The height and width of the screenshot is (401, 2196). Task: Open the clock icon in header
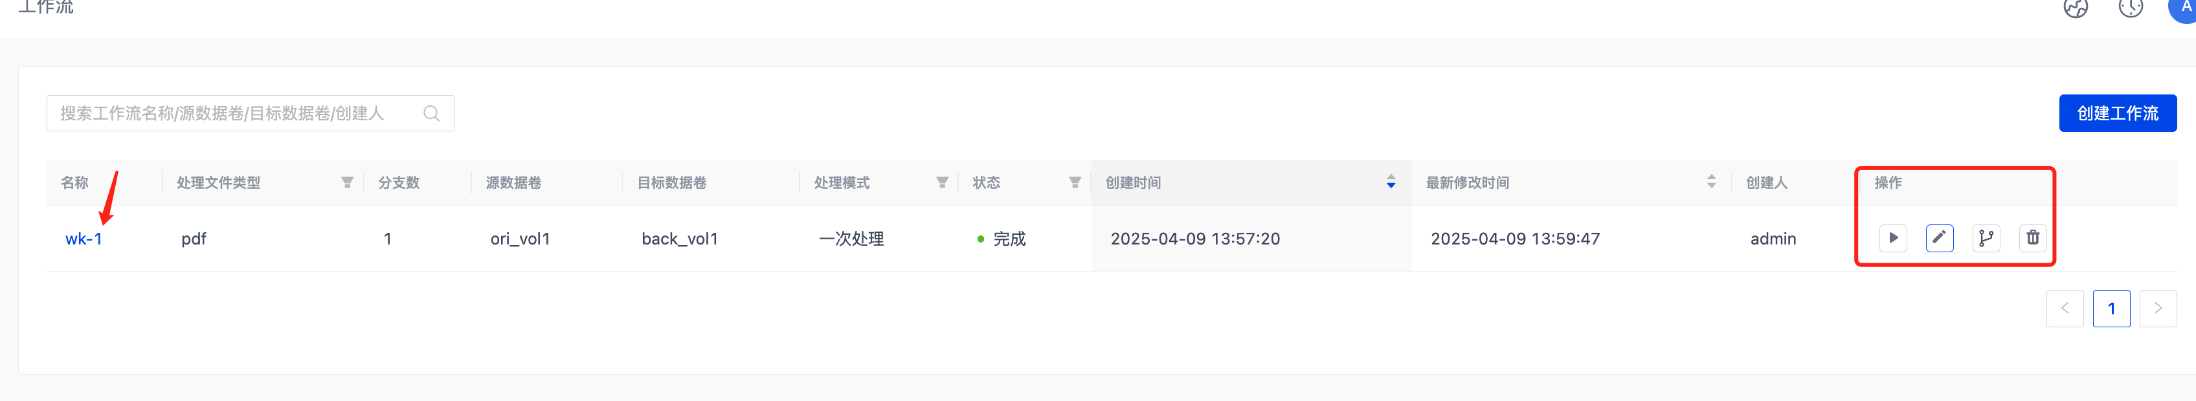(2131, 8)
